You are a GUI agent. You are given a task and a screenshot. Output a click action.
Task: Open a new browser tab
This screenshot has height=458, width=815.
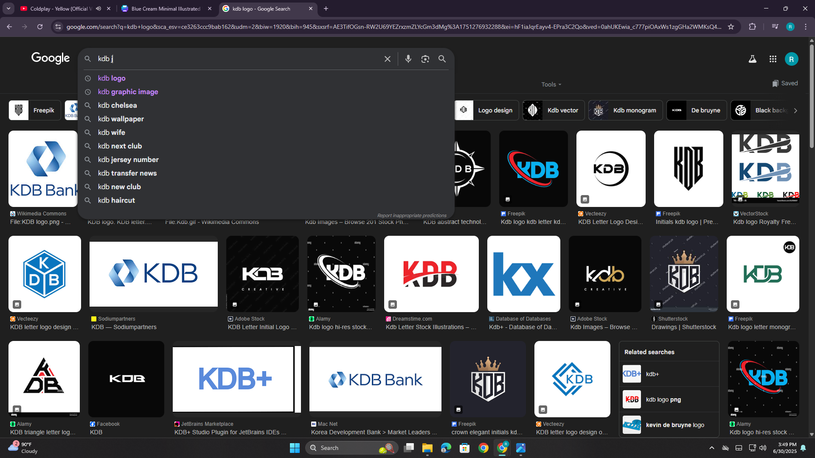326,8
